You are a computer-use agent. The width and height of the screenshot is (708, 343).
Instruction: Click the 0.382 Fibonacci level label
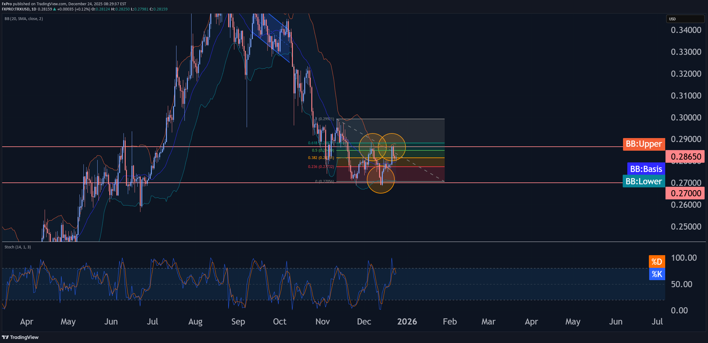coord(313,158)
